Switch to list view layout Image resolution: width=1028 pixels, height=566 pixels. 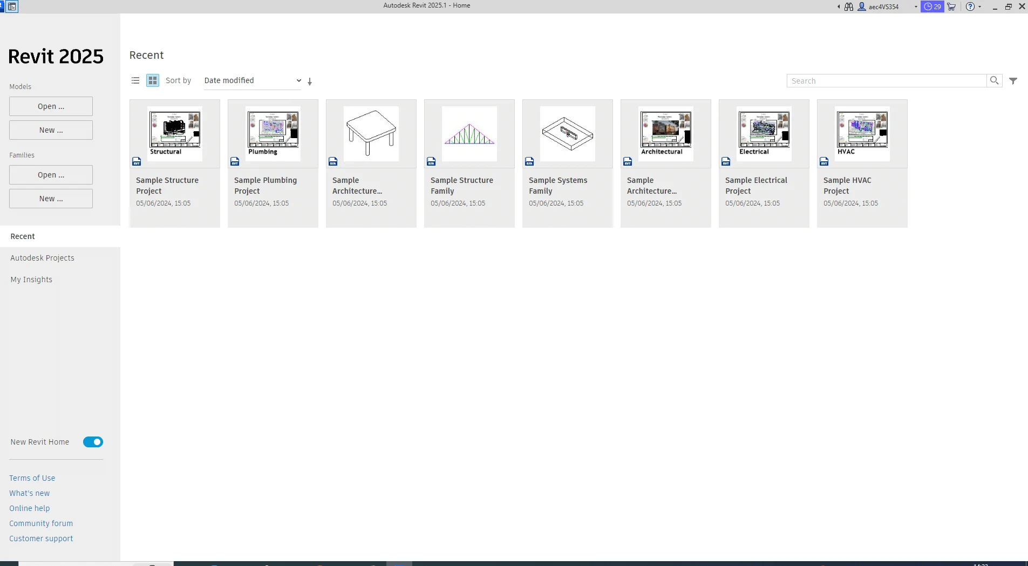[135, 80]
